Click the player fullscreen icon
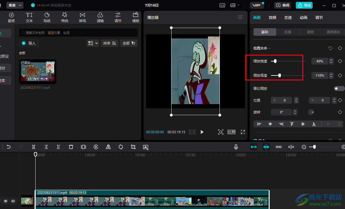345x209 pixels. click(x=243, y=132)
